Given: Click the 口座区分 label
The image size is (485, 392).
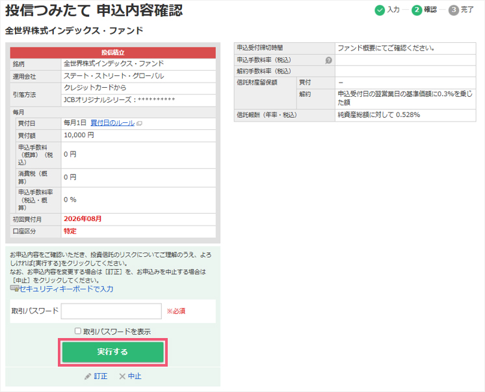Looking at the screenshot, I should [24, 231].
